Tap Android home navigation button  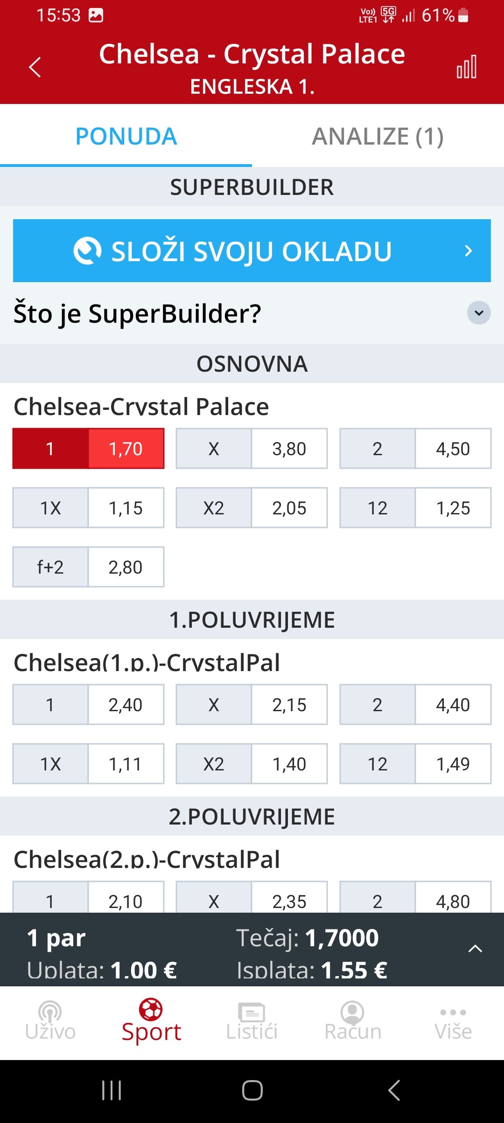pyautogui.click(x=252, y=1090)
